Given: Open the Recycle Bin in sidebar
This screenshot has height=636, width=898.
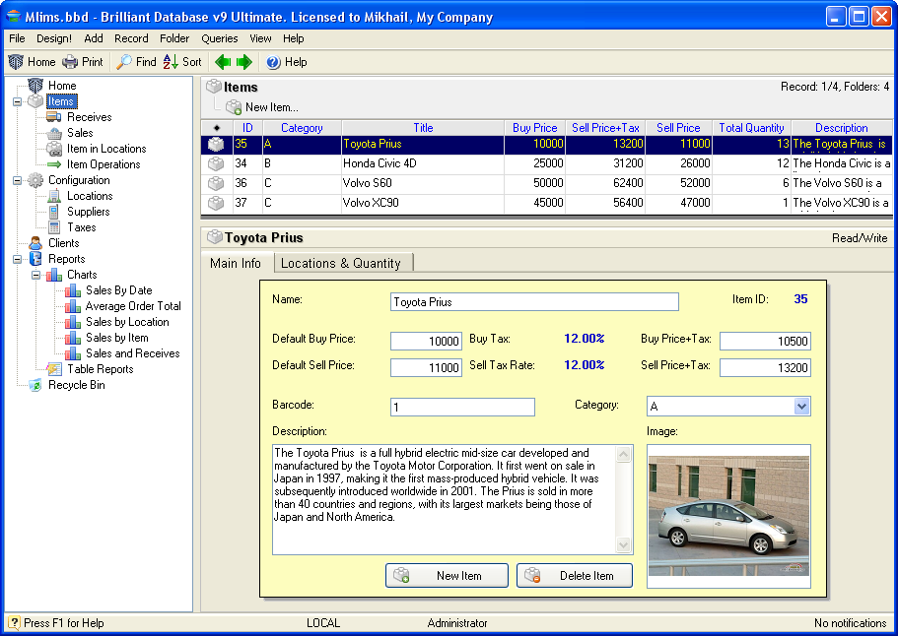Looking at the screenshot, I should pyautogui.click(x=76, y=385).
